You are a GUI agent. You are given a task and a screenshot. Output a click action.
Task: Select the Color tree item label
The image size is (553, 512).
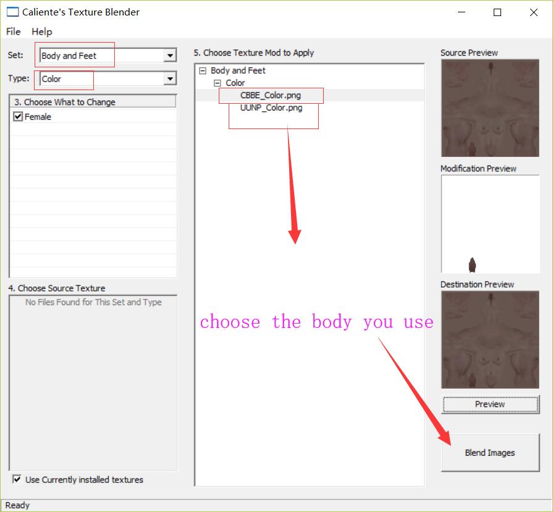(235, 83)
